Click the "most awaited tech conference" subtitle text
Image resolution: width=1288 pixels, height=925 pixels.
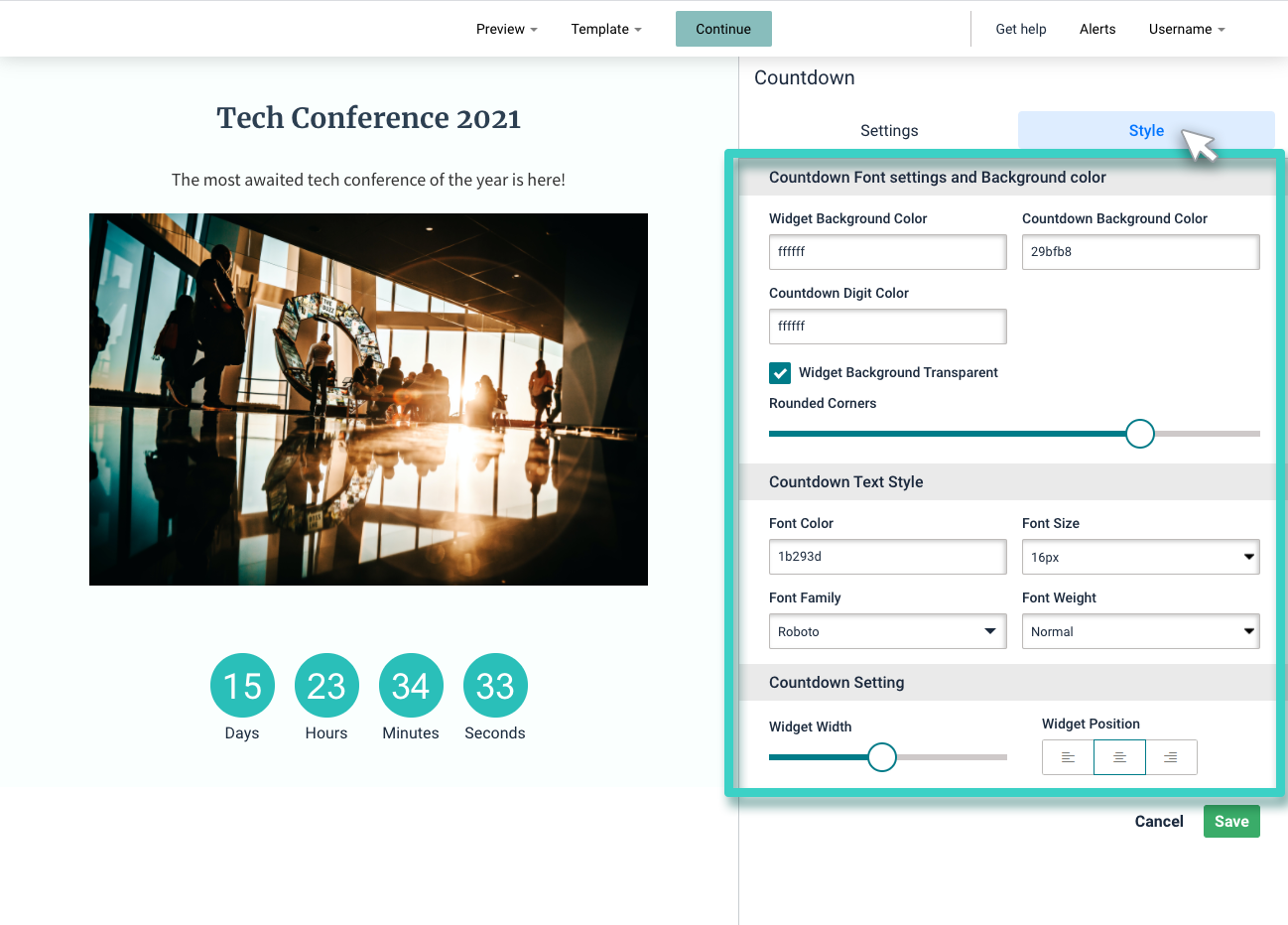click(368, 180)
